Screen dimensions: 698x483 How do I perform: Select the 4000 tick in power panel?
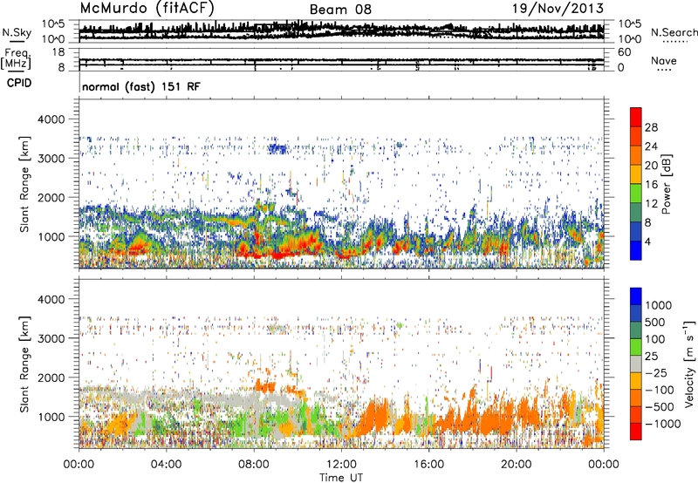[51, 119]
